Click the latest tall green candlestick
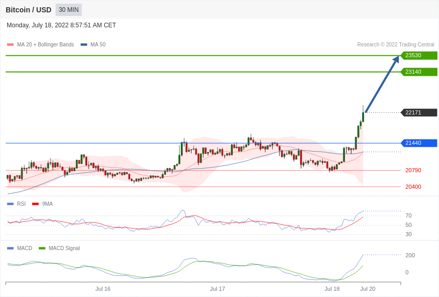Viewport: 439px width, 297px height. 363,117
